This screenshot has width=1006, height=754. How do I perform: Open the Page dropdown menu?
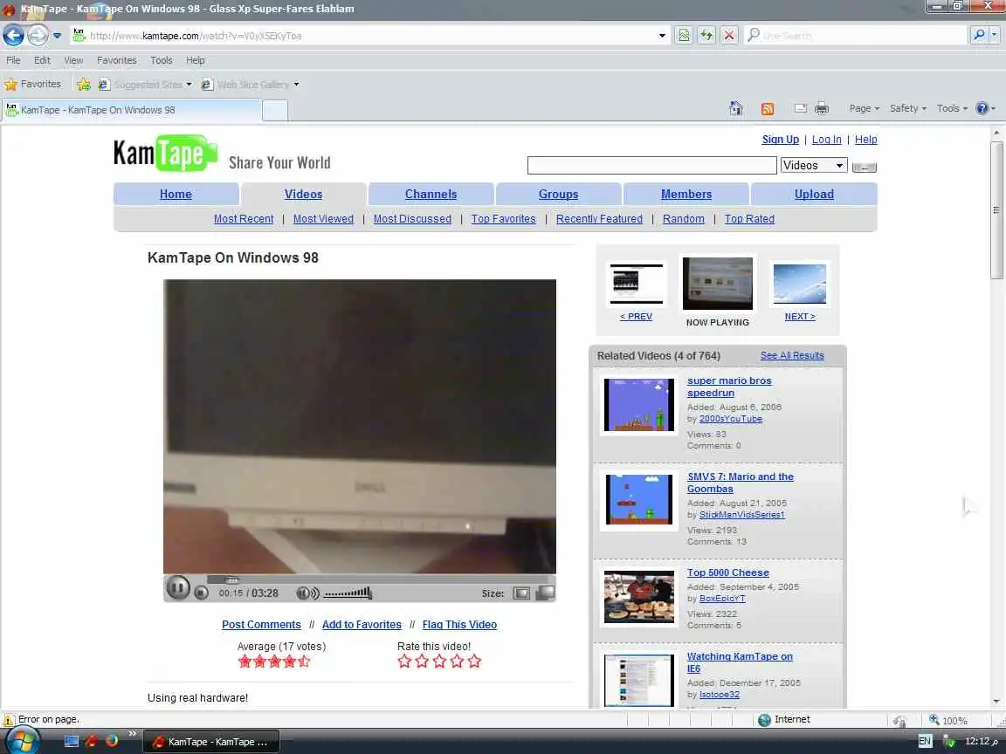865,108
